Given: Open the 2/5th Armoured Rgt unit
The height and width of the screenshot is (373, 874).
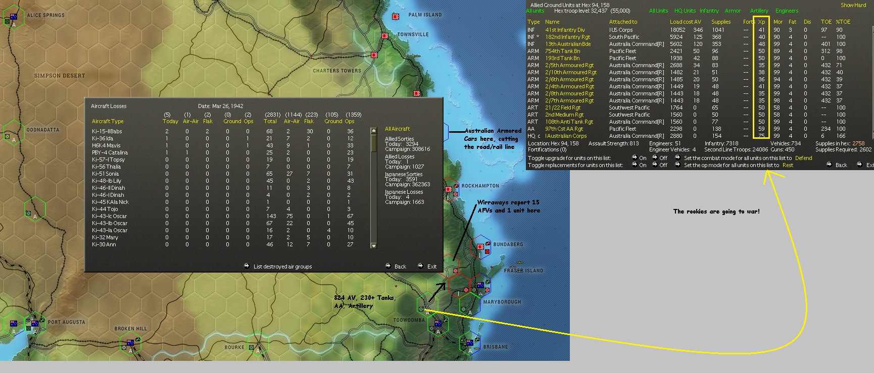Looking at the screenshot, I should tap(569, 65).
